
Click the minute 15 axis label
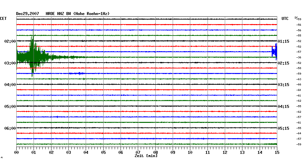click(277, 152)
